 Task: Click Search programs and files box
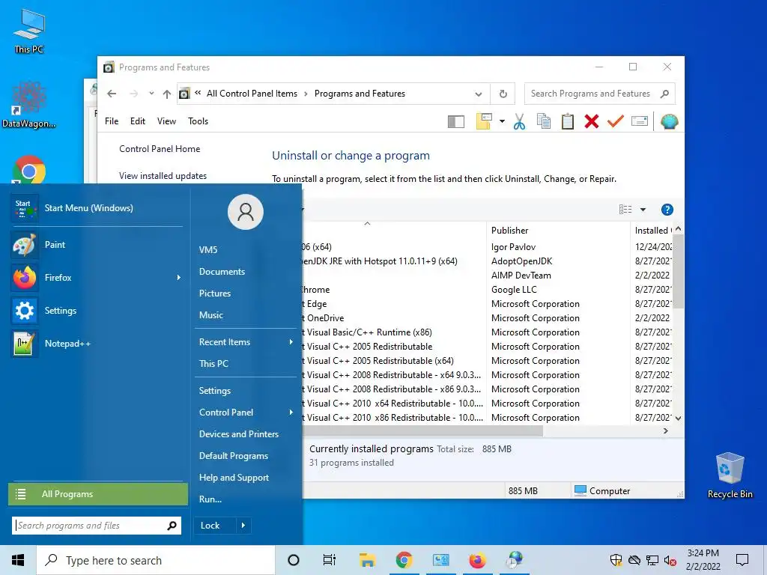point(97,526)
